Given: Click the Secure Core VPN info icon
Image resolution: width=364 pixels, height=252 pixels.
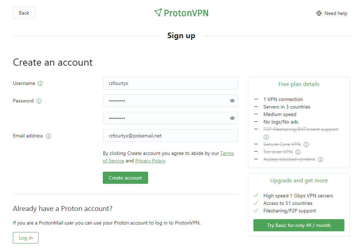Looking at the screenshot, I should 306,145.
